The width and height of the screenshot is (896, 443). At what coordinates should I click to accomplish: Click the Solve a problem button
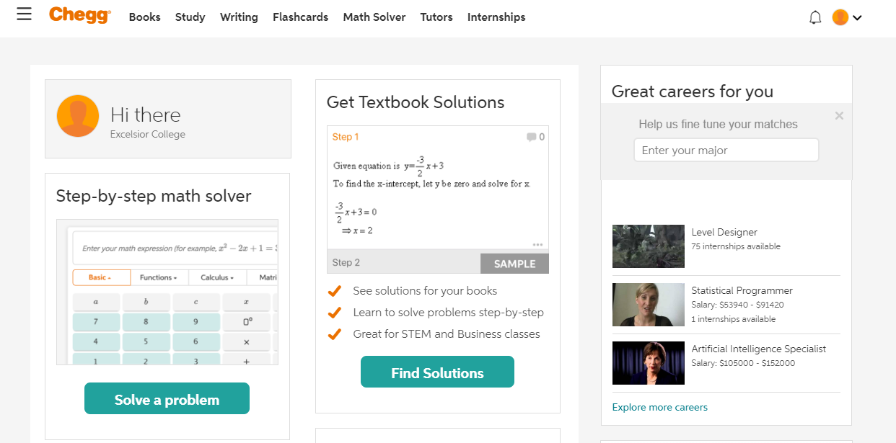167,398
